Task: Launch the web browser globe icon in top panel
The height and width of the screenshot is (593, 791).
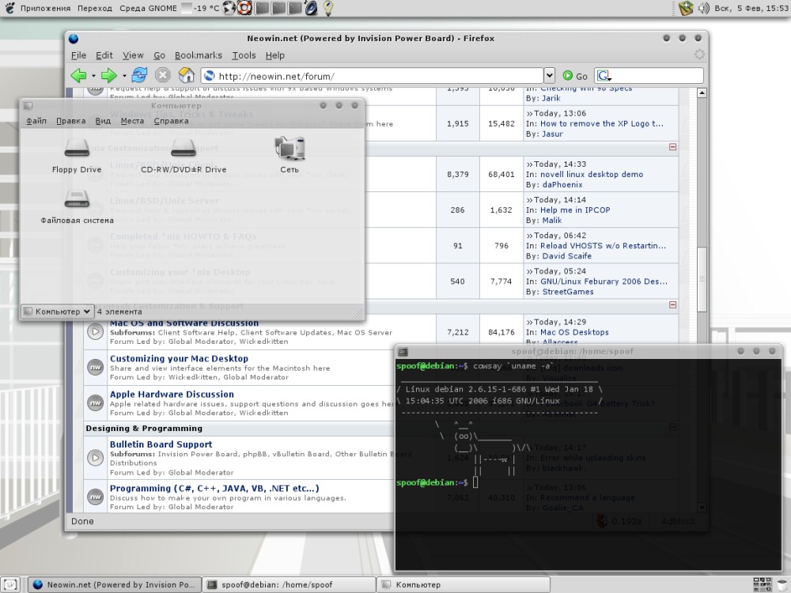Action: (x=229, y=8)
